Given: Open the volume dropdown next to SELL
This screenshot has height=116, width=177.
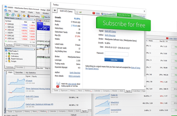Looking at the screenshot, I should [45, 24].
